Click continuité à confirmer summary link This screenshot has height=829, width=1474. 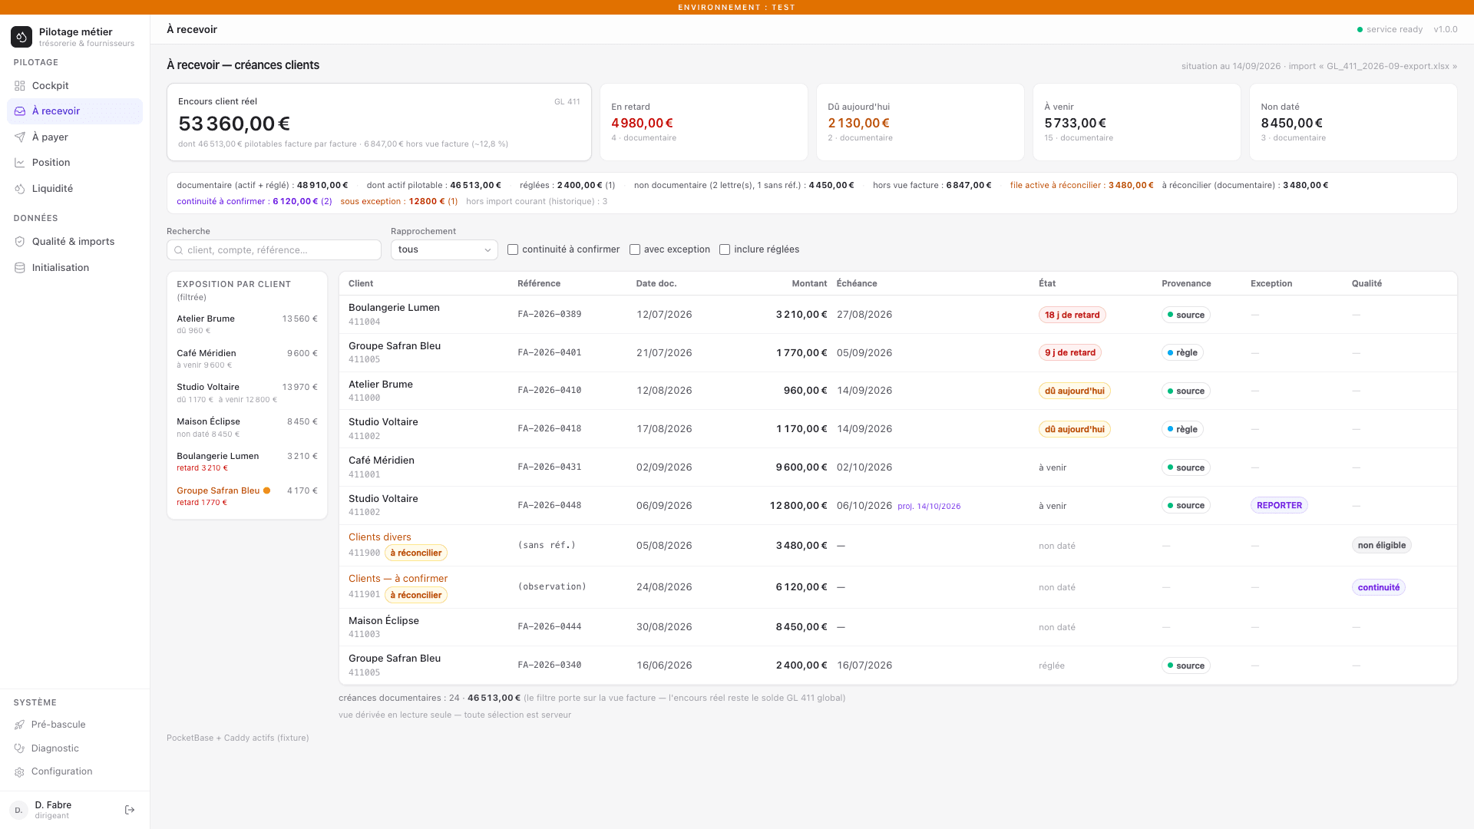click(254, 201)
